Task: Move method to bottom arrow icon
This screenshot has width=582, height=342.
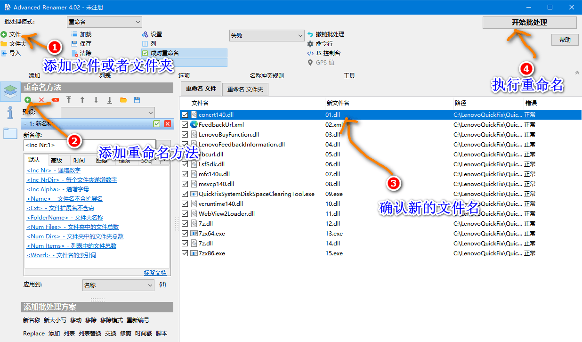Action: tap(110, 100)
